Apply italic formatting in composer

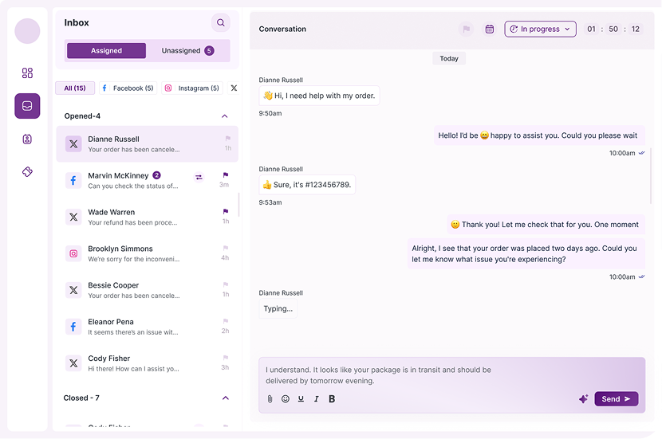point(316,399)
